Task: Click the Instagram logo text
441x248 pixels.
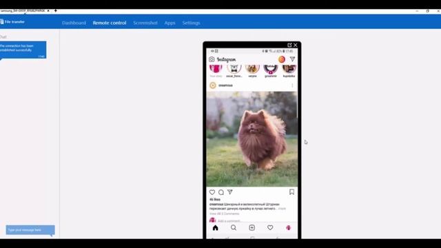Action: pyautogui.click(x=227, y=60)
